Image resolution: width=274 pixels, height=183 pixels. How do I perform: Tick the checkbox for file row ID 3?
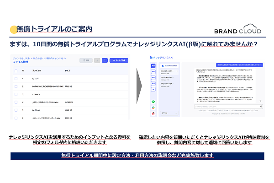pos(16,94)
